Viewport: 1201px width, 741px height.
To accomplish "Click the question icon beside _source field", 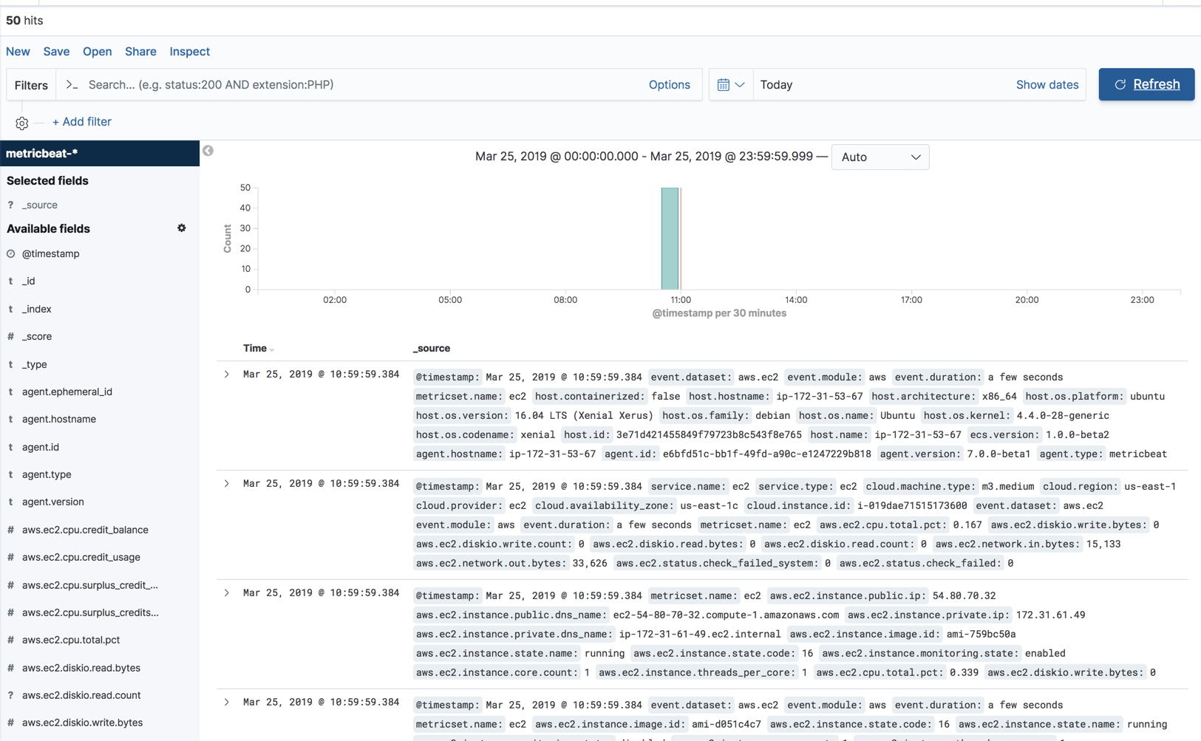I will click(x=10, y=205).
